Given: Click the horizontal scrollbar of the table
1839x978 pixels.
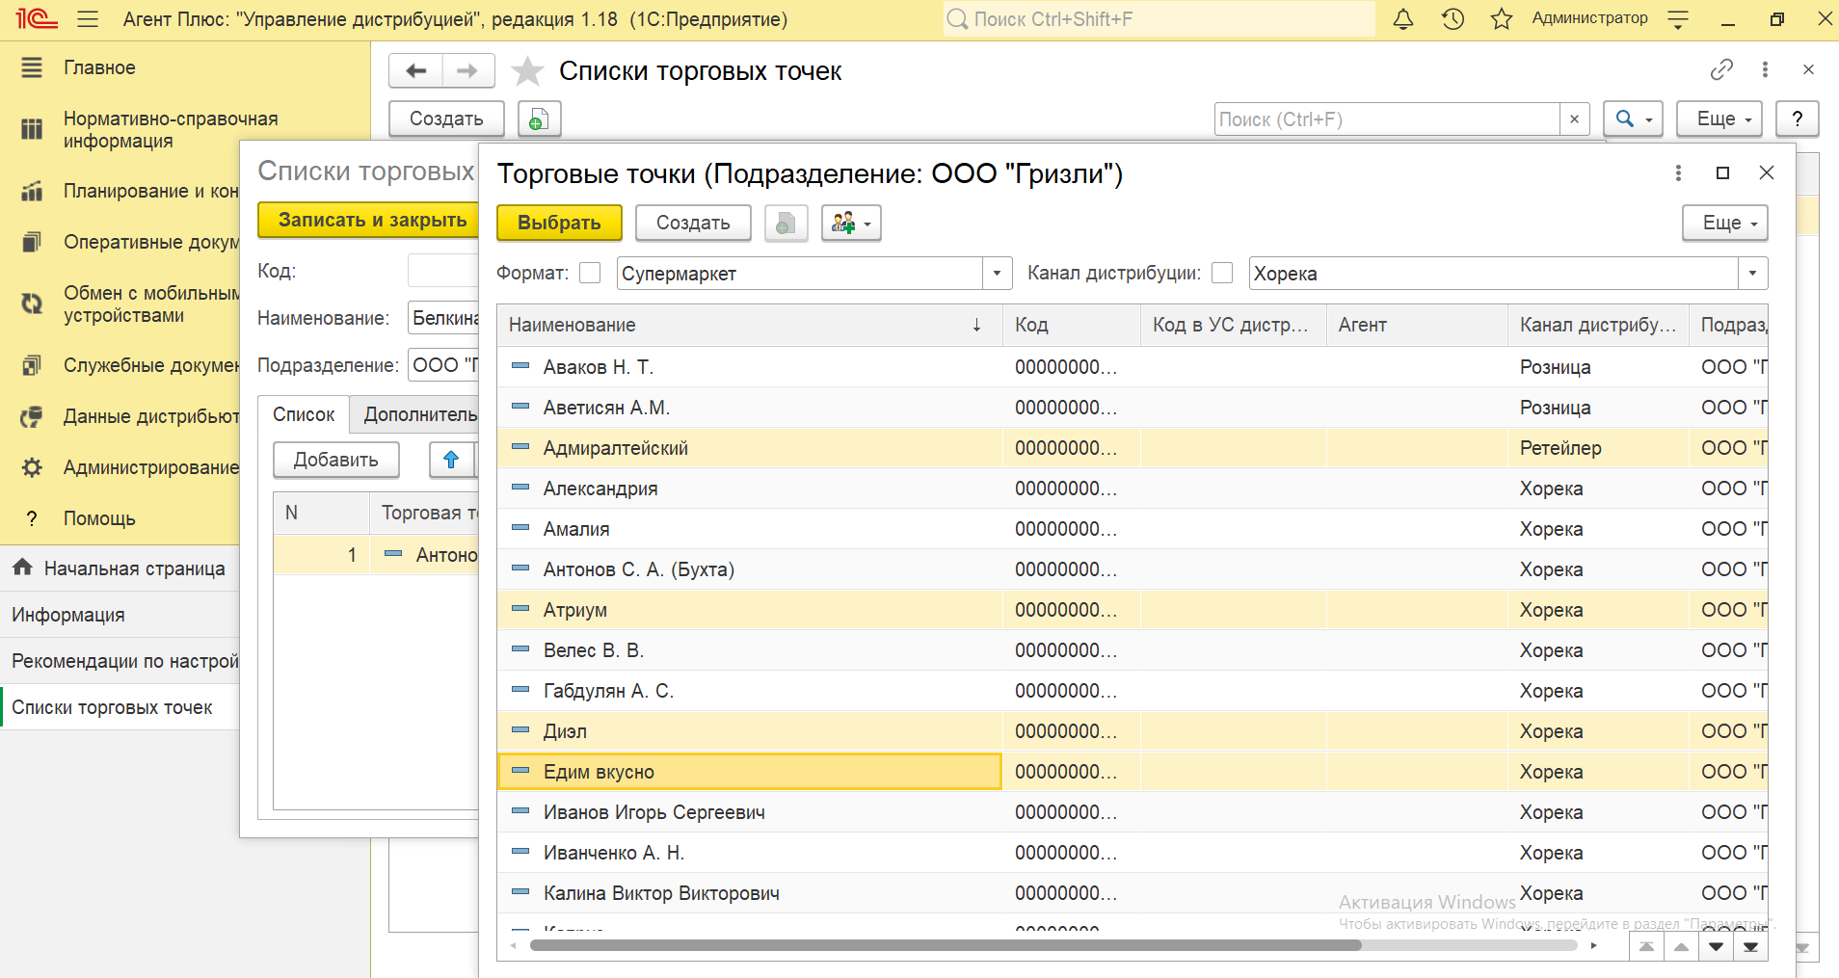Looking at the screenshot, I should pyautogui.click(x=945, y=945).
